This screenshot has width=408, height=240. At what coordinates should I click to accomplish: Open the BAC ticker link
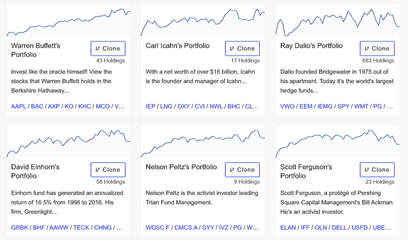(37, 106)
